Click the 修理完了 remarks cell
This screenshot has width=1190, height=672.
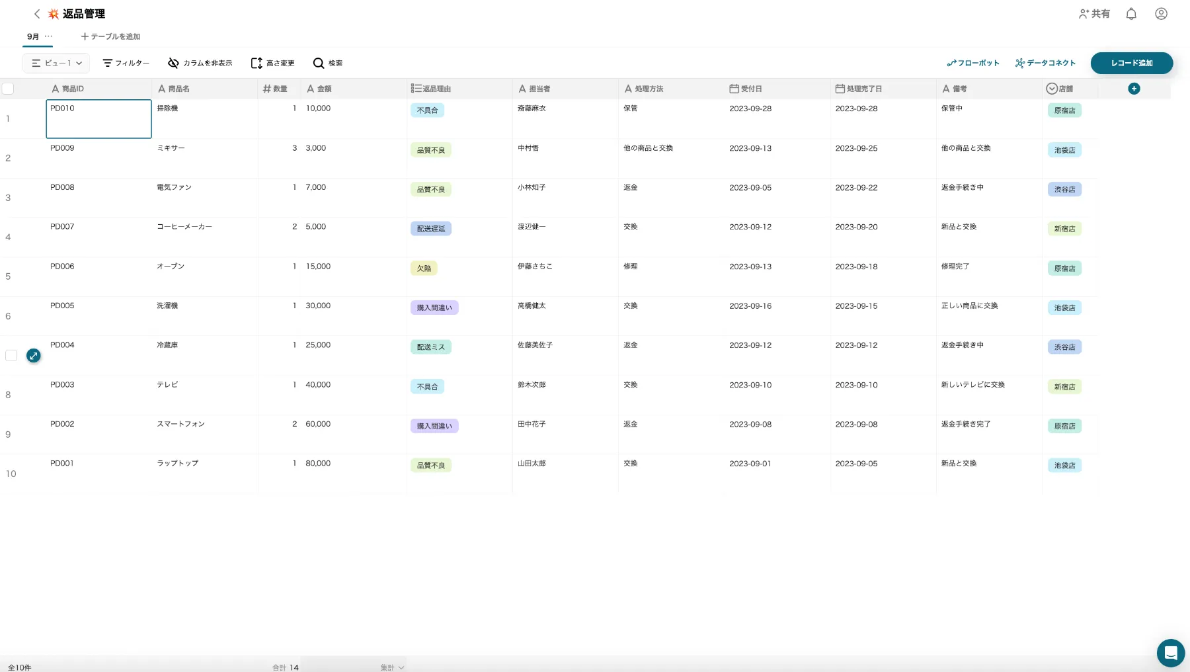click(x=989, y=276)
